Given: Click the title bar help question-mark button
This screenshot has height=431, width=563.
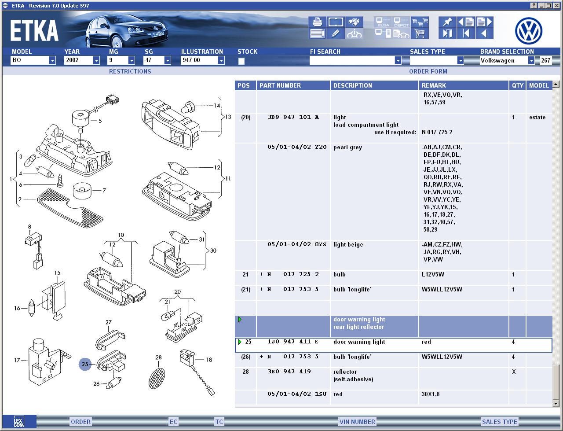Looking at the screenshot, I should pyautogui.click(x=534, y=5).
